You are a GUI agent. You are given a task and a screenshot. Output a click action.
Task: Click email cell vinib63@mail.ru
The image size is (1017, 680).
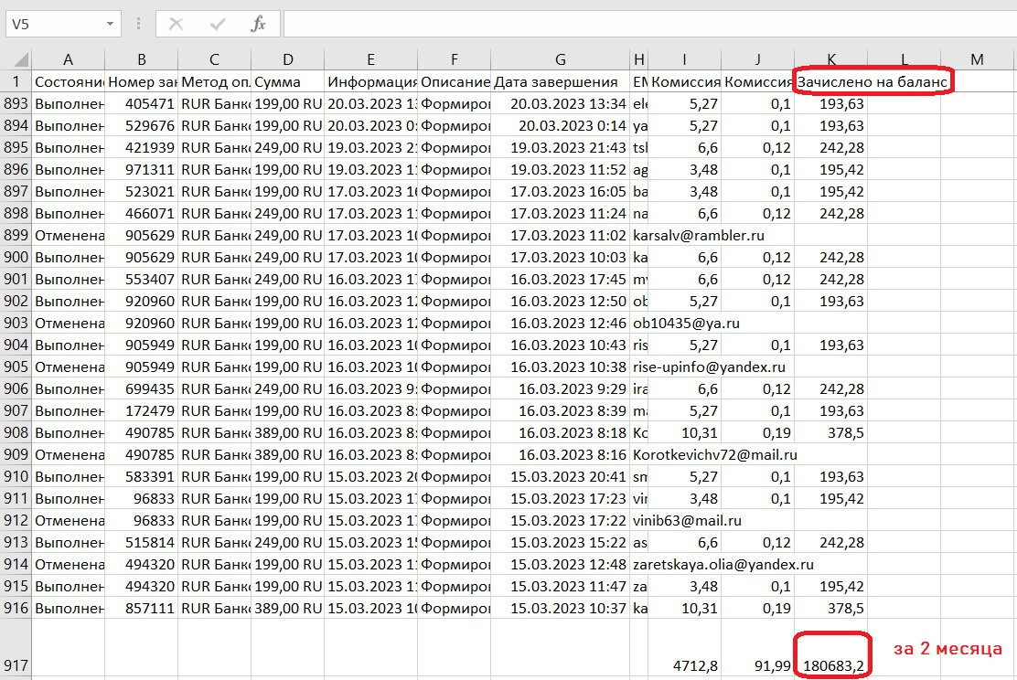click(x=687, y=521)
